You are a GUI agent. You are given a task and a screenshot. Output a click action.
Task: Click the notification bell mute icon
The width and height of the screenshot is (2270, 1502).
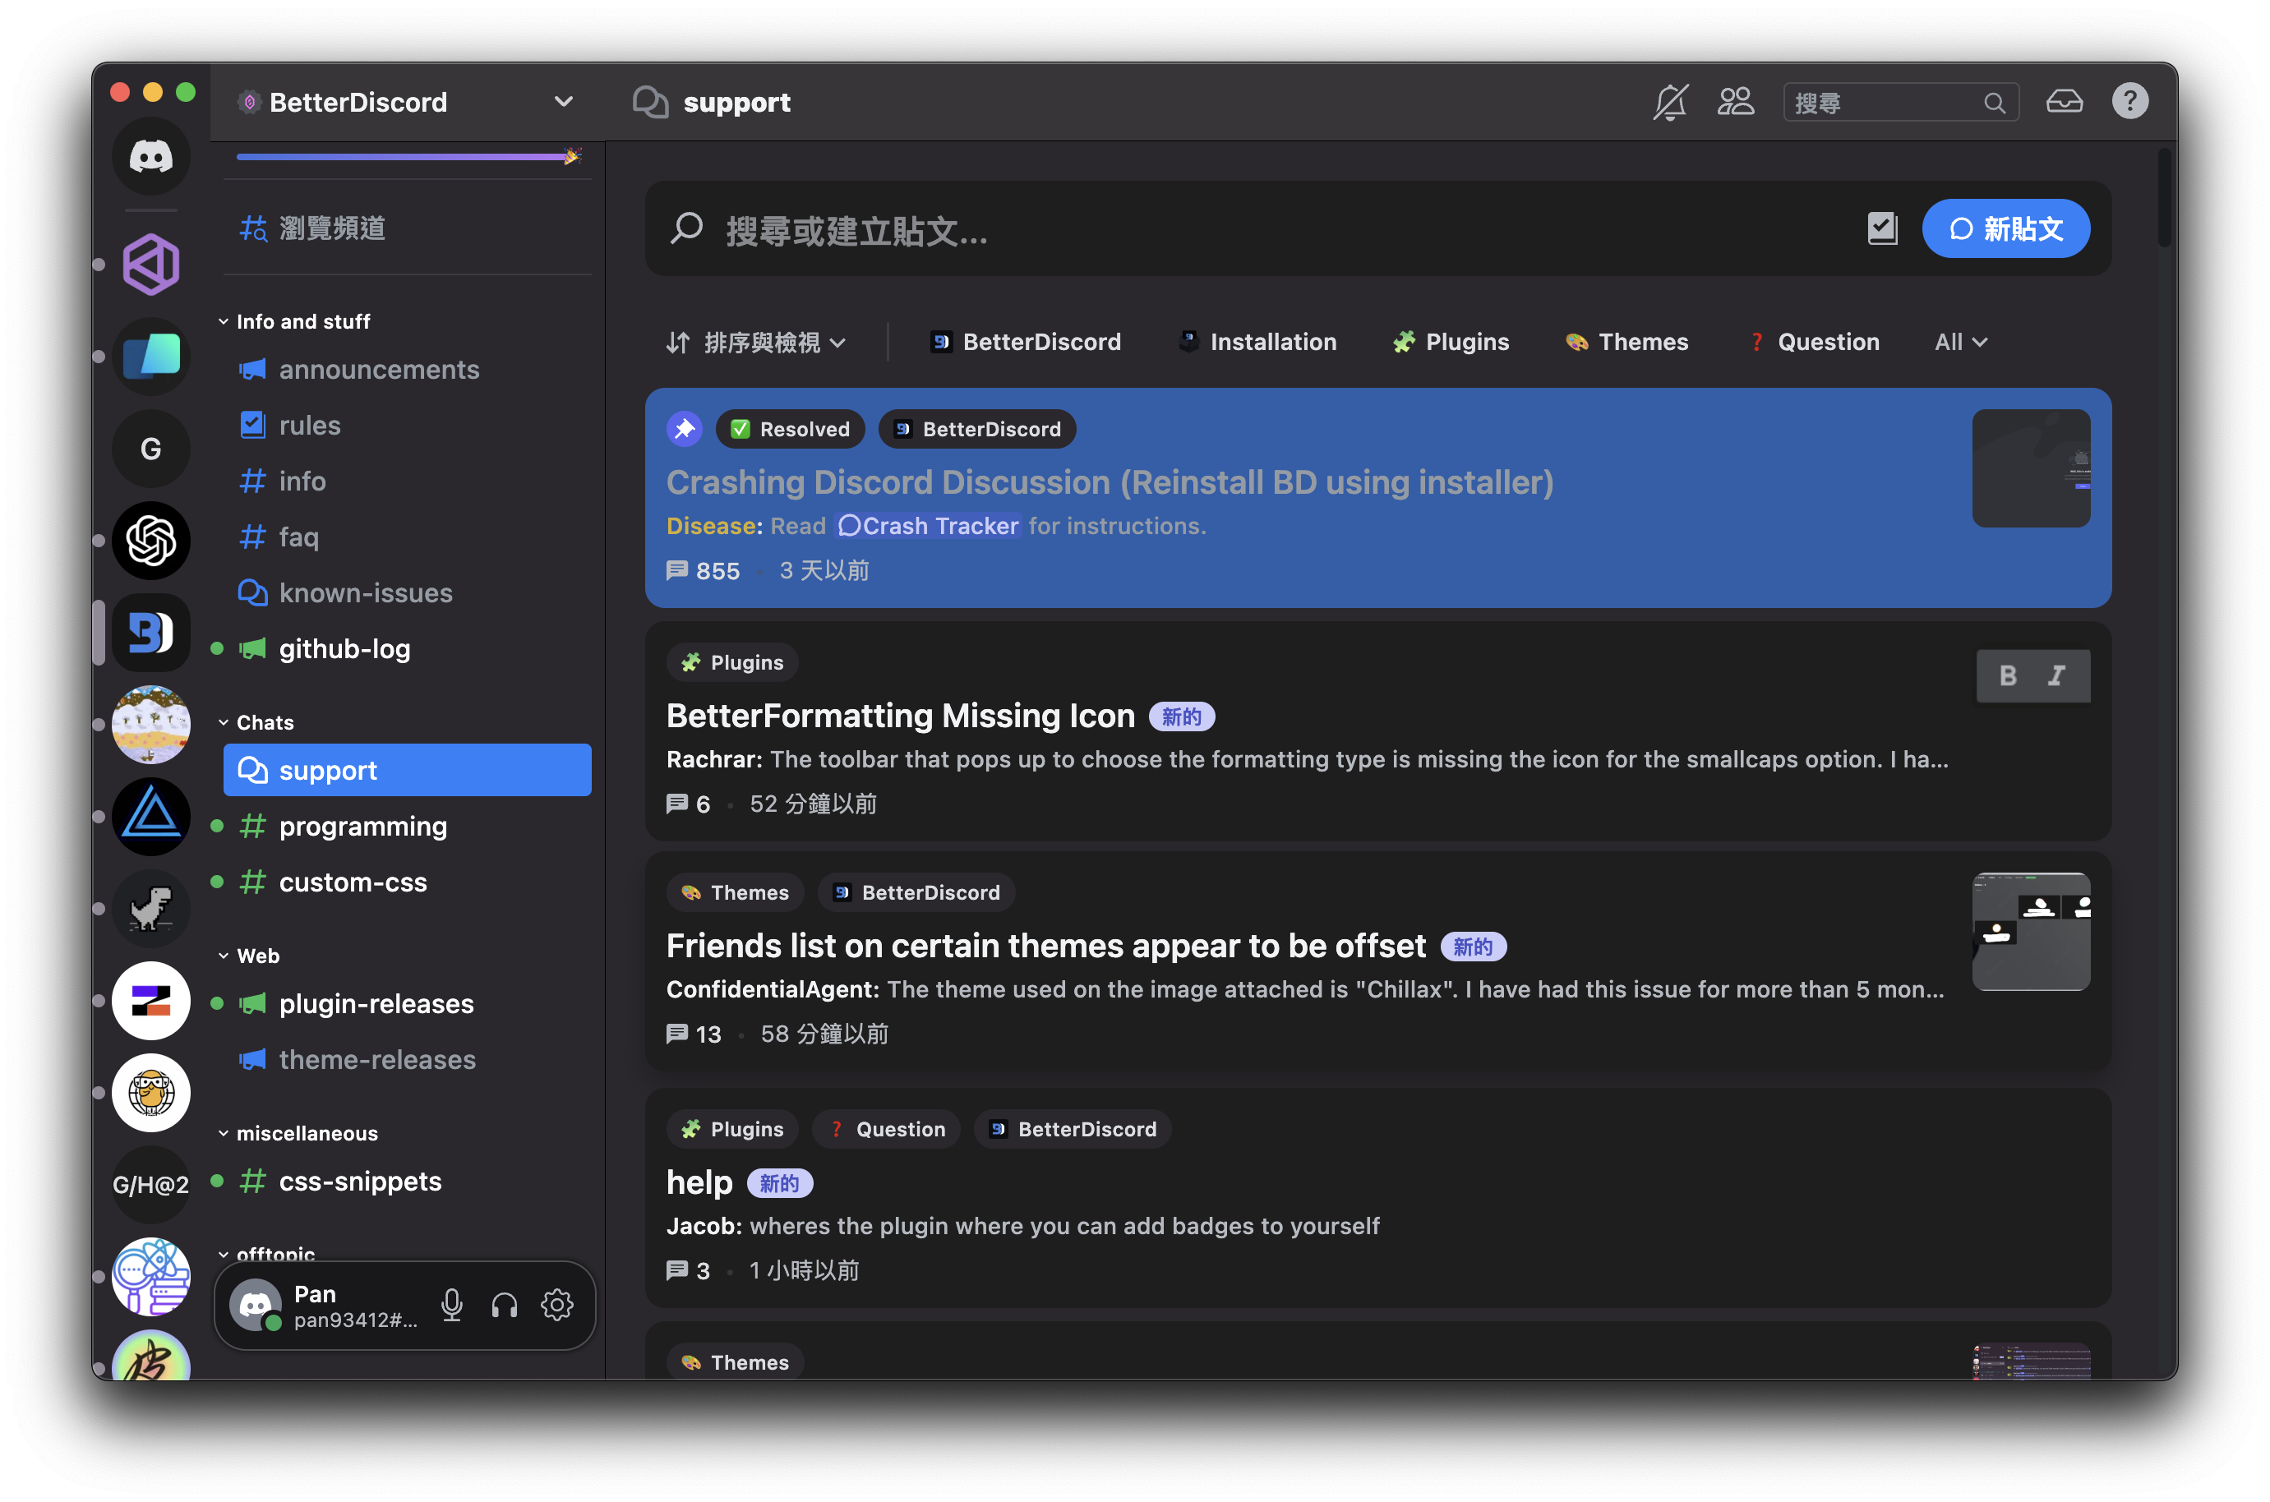point(1670,102)
